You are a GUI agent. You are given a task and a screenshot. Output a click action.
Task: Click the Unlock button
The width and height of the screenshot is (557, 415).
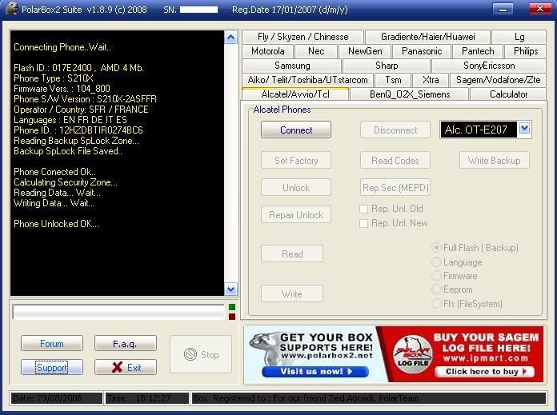click(x=296, y=187)
